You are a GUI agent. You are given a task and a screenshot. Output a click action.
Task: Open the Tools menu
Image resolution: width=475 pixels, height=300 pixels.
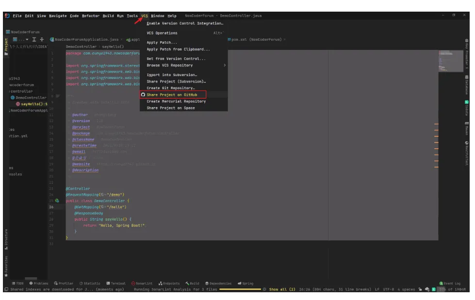pos(132,16)
